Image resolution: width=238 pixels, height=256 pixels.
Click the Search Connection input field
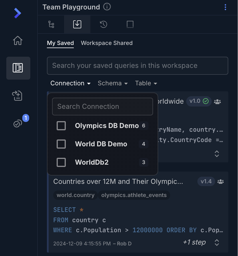click(102, 107)
